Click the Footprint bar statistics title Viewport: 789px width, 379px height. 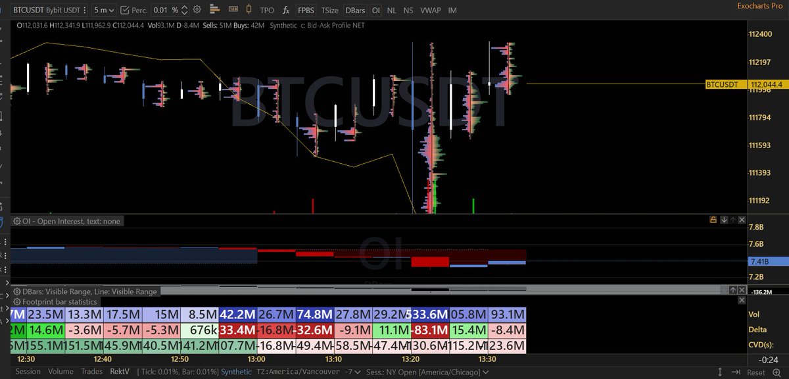[59, 301]
